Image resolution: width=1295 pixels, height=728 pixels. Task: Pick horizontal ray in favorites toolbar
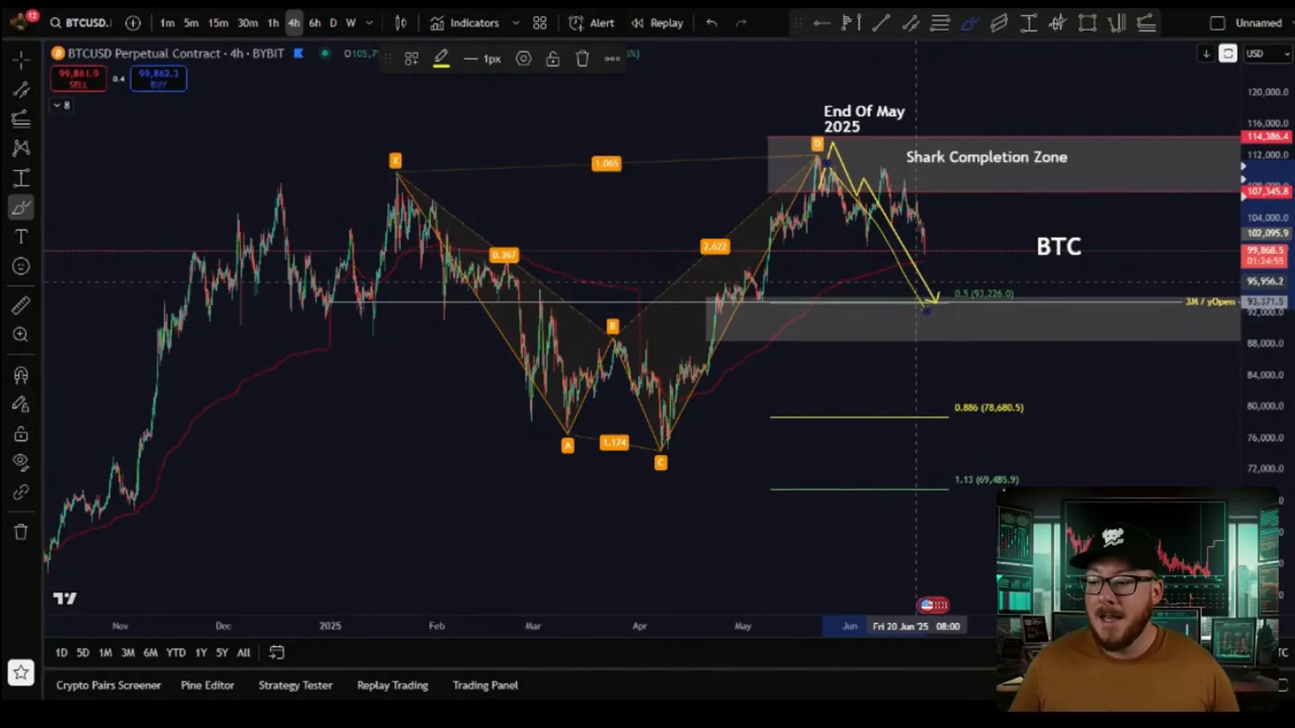pos(822,23)
